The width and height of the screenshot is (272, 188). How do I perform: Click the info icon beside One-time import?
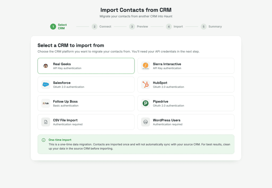pyautogui.click(x=44, y=140)
